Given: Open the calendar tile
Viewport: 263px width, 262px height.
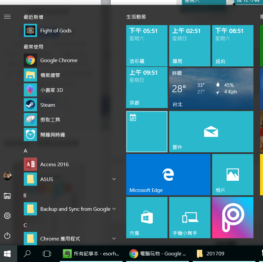Looking at the screenshot, I should [x=147, y=132].
